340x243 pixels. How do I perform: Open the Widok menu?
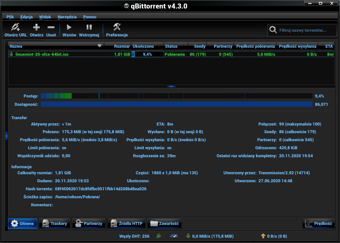click(x=45, y=17)
